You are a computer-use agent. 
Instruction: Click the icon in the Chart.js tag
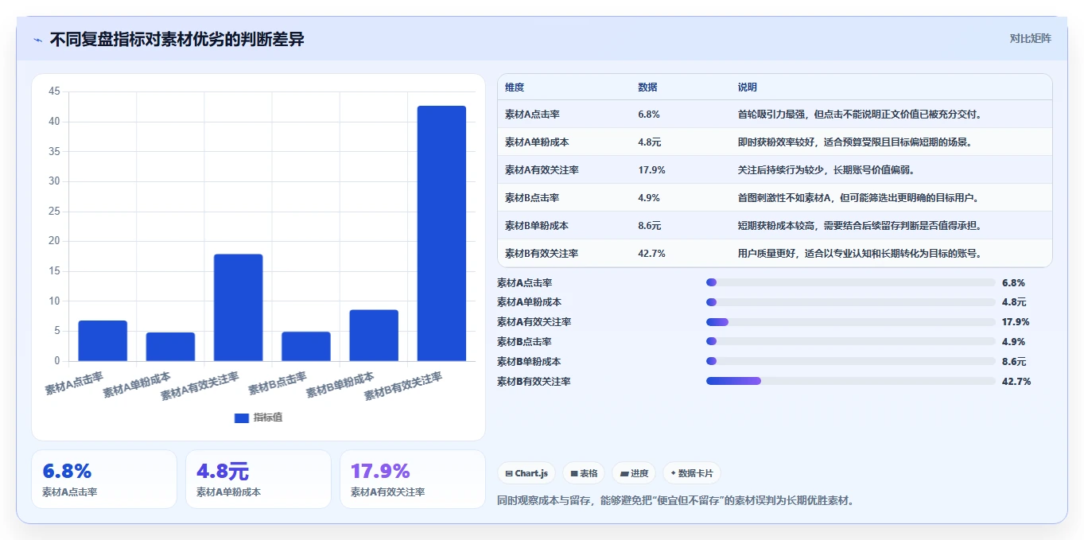click(x=509, y=473)
